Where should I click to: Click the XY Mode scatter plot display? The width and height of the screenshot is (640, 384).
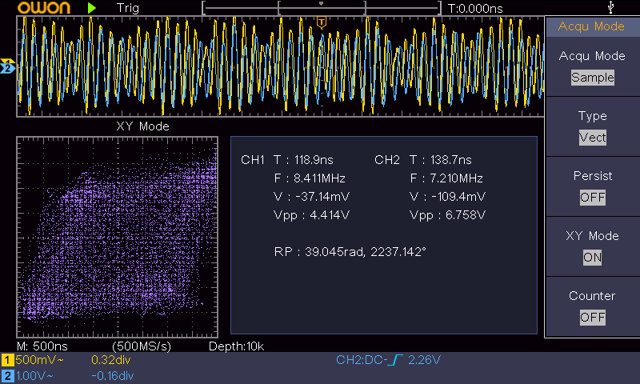pos(117,236)
